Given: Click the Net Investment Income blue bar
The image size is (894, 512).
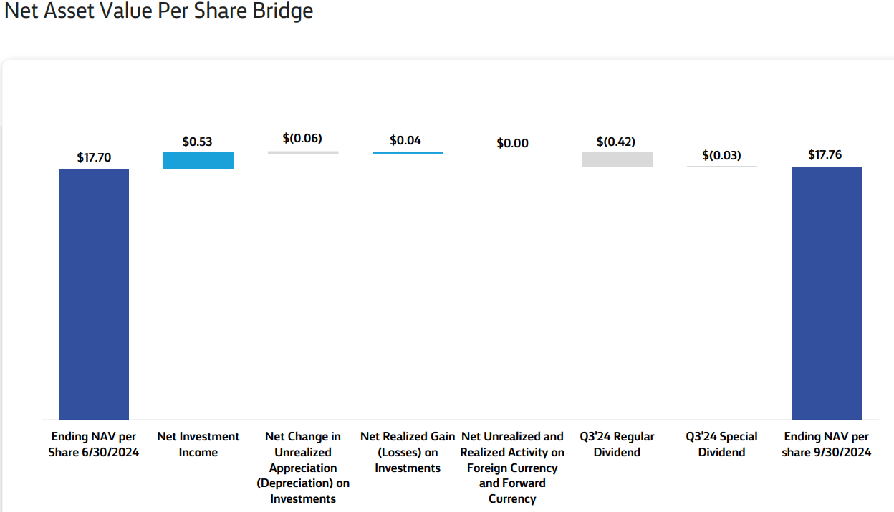Looking at the screenshot, I should tap(198, 160).
